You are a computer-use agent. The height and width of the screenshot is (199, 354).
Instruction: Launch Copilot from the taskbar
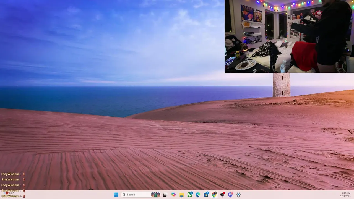click(173, 195)
